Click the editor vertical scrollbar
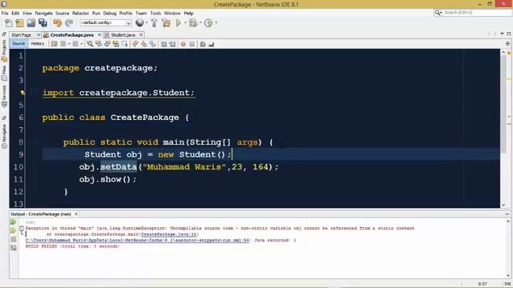 (x=503, y=105)
